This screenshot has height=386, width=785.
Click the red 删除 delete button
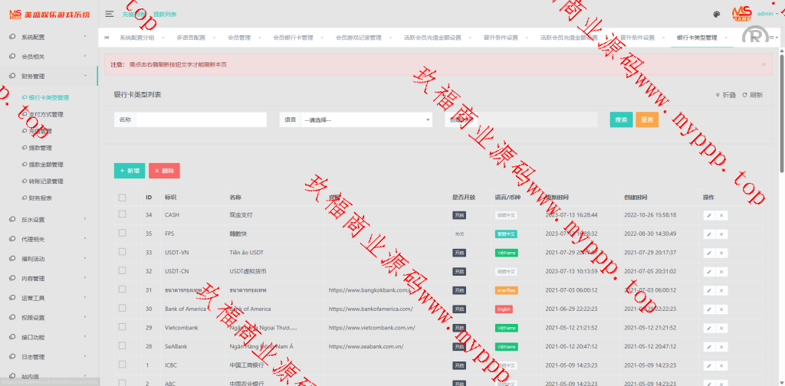pyautogui.click(x=164, y=171)
